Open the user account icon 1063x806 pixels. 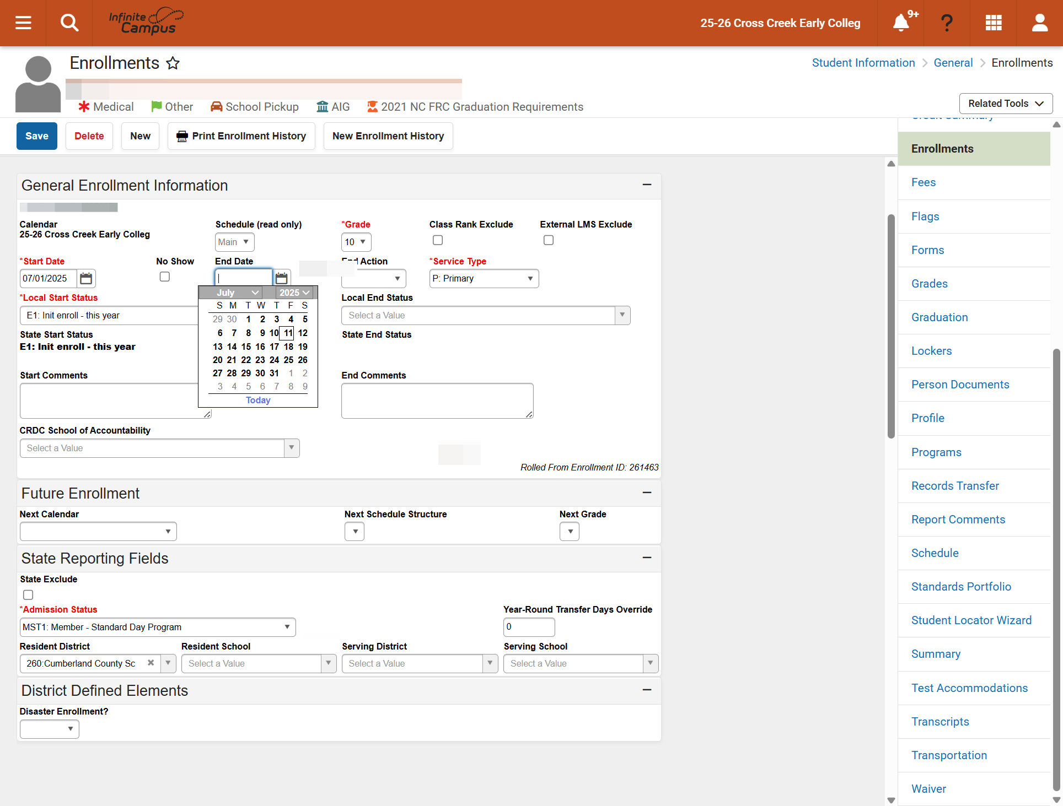click(x=1040, y=23)
